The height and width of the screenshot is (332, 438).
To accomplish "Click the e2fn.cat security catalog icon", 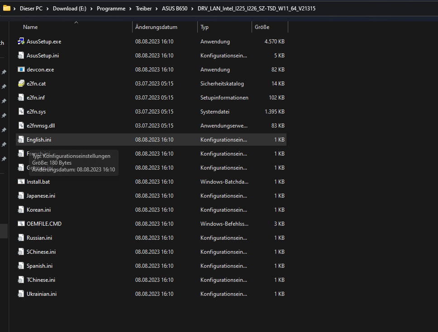I will [x=21, y=83].
